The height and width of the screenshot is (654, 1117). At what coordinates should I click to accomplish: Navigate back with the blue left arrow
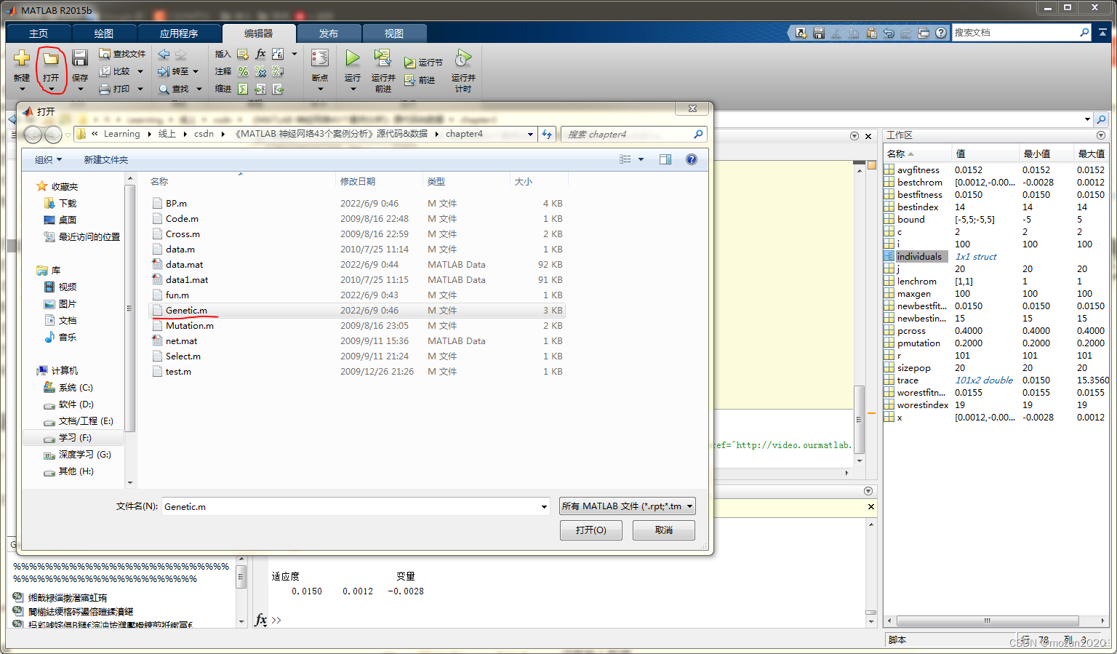pyautogui.click(x=164, y=54)
